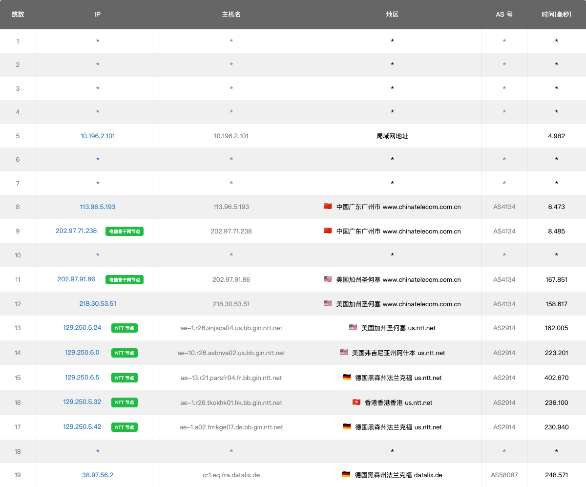Open the IP link 38.97.56.2
This screenshot has width=586, height=487.
point(98,475)
